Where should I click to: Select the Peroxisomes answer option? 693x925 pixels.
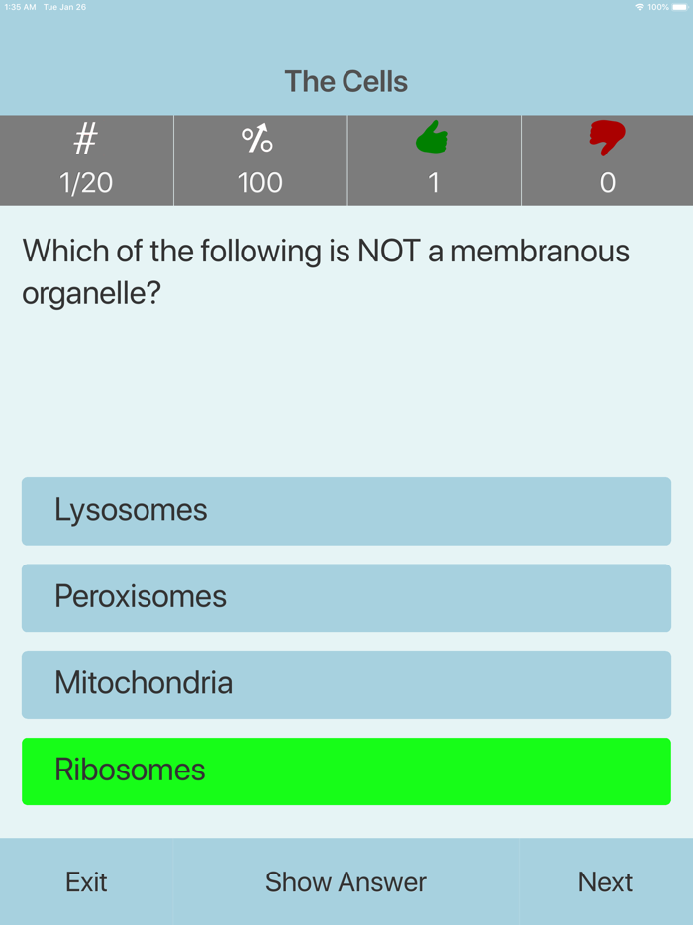click(x=346, y=598)
